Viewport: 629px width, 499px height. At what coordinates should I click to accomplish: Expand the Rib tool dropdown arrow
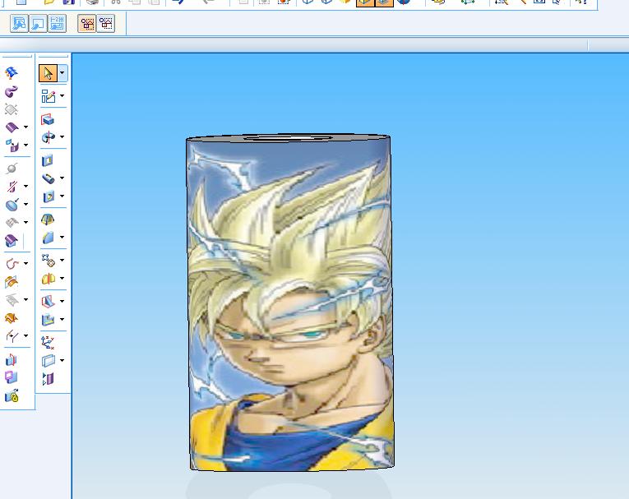(62, 301)
